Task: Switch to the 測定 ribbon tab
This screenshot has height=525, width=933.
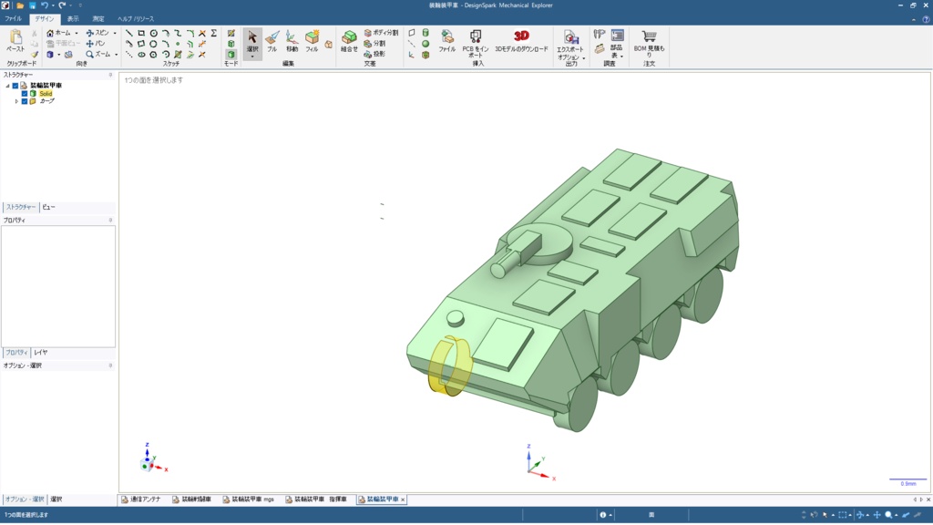Action: [x=98, y=19]
